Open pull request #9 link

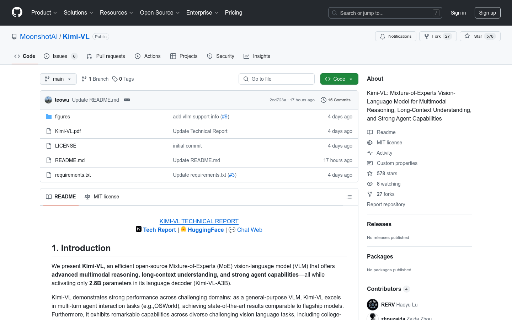click(x=225, y=117)
